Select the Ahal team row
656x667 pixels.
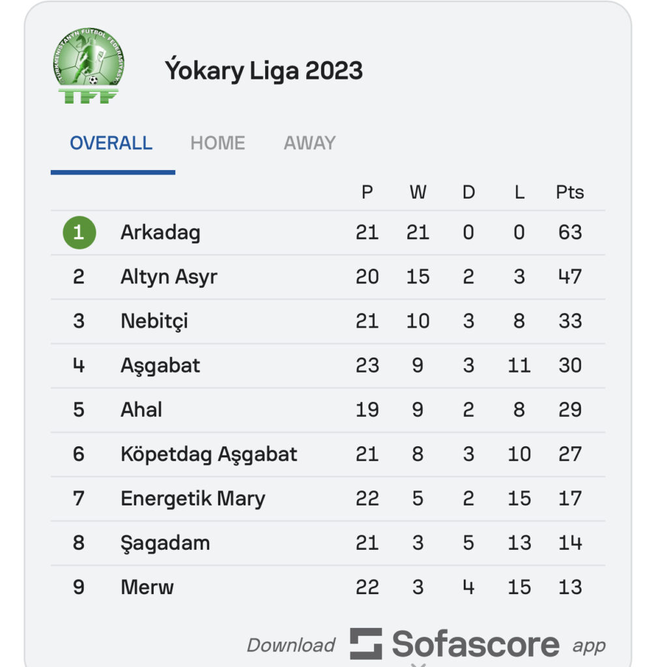coord(328,410)
